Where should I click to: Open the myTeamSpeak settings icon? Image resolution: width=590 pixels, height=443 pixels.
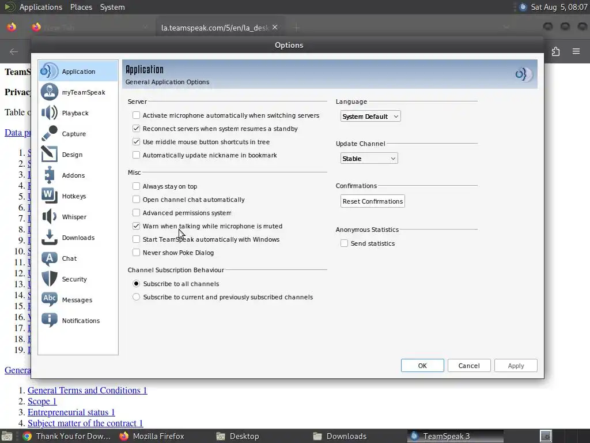[x=50, y=92]
